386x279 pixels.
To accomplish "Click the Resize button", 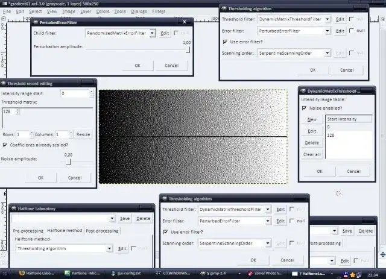I will pos(83,134).
